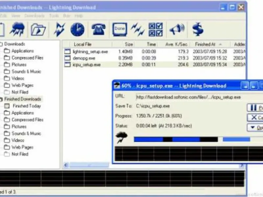This screenshot has width=263, height=197.
Task: Click the main window bandwidth graph
Action: point(122,179)
